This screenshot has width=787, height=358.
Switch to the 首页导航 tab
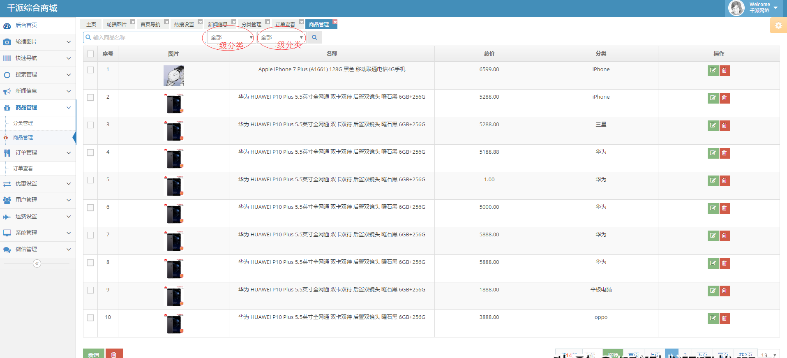(150, 25)
